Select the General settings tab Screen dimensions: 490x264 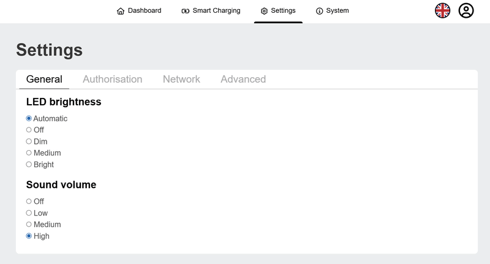tap(44, 79)
